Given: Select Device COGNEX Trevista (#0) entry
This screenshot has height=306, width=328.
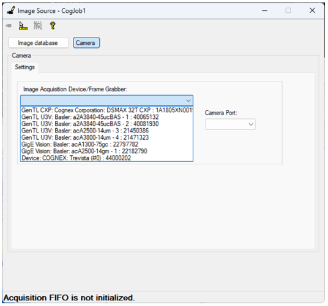Looking at the screenshot, I should point(106,158).
